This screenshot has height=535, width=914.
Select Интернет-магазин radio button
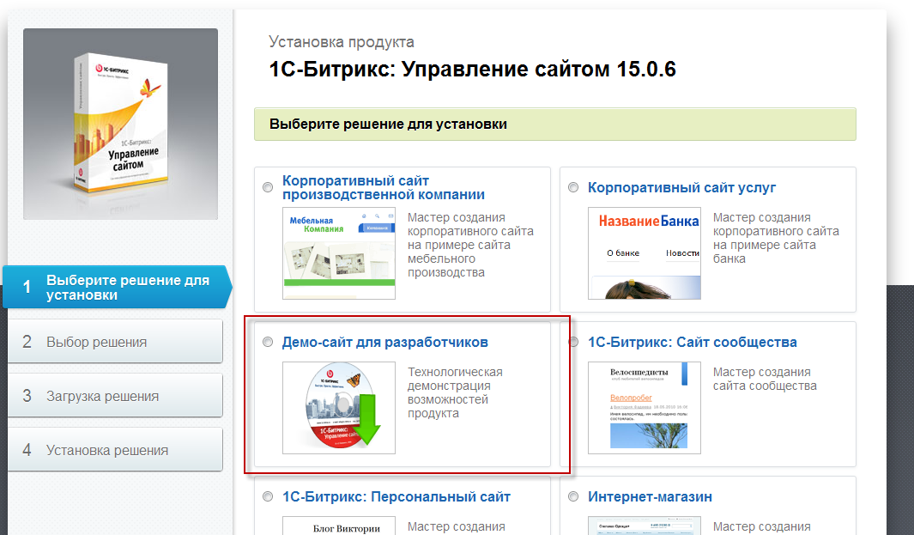click(573, 496)
